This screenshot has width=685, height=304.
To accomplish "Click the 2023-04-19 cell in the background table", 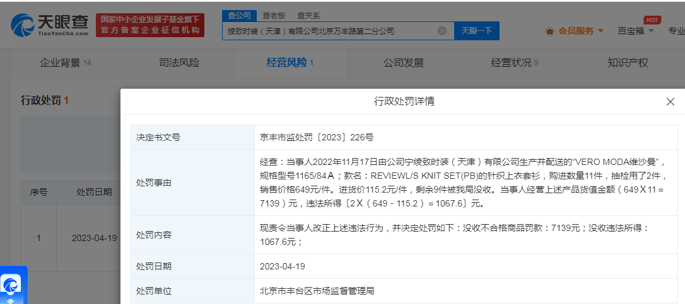I will point(95,239).
